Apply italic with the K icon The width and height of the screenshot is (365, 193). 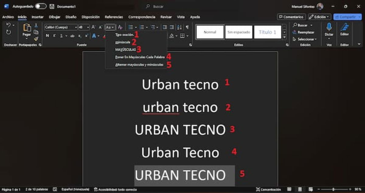coord(55,36)
